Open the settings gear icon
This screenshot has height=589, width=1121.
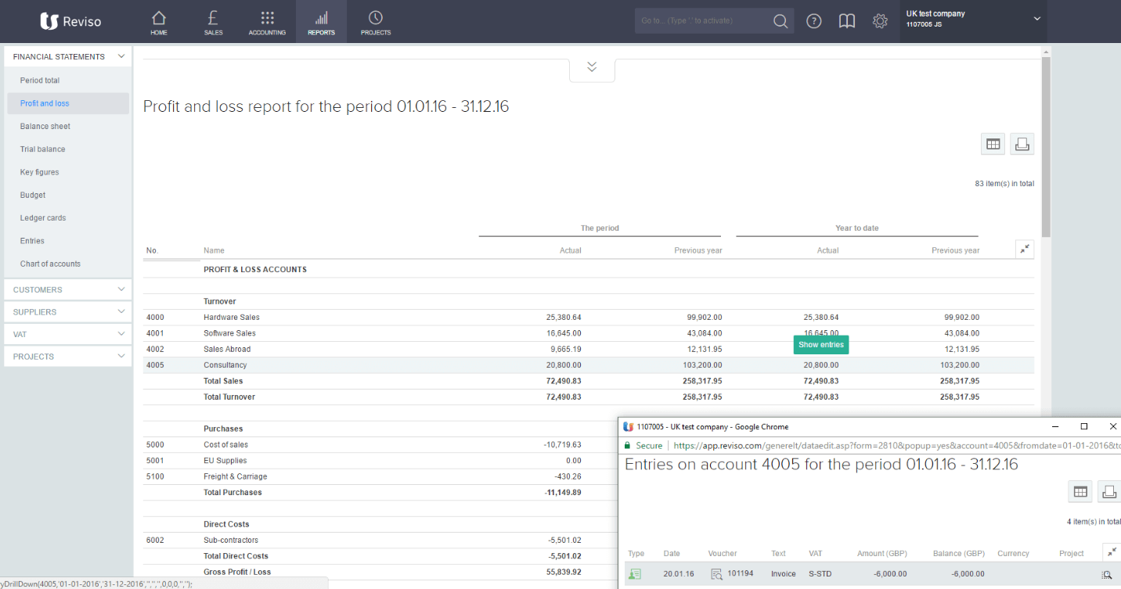point(880,21)
